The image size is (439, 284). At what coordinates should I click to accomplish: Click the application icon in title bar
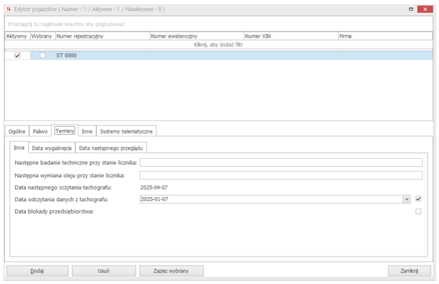click(x=9, y=10)
